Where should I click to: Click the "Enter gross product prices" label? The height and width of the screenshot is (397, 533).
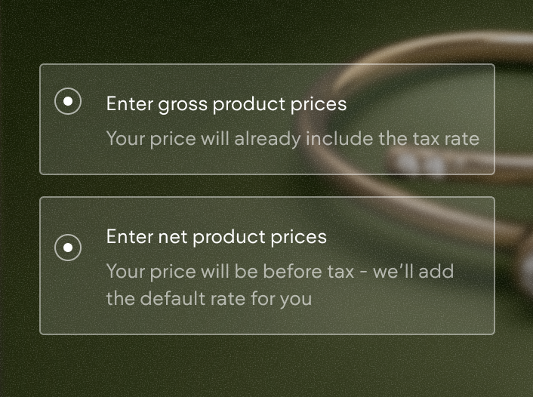[226, 103]
